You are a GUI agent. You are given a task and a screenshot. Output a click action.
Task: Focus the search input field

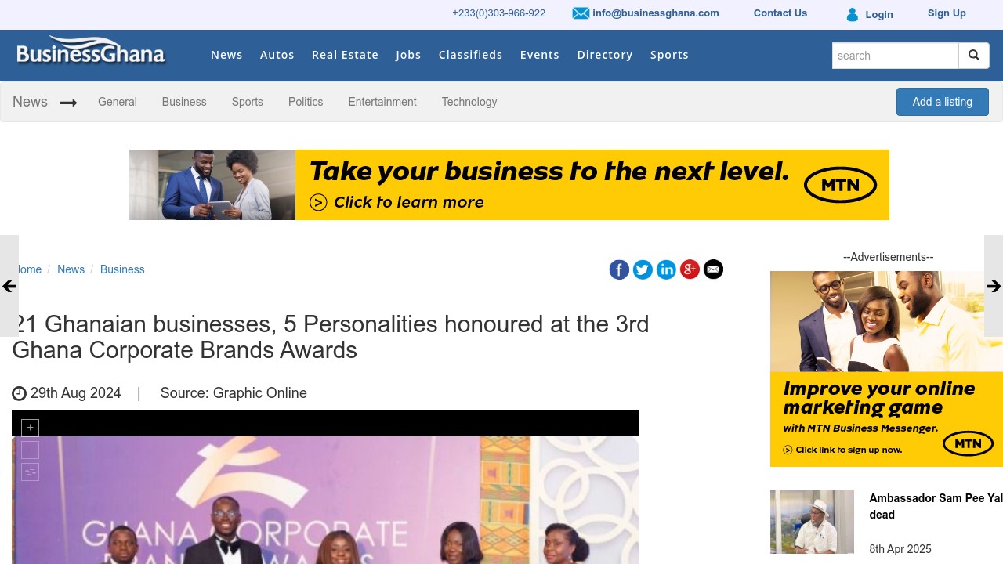[x=895, y=56]
